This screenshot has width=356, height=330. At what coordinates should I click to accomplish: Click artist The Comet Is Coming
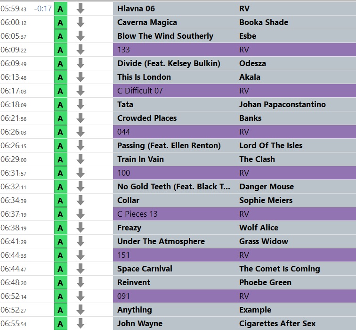(x=280, y=269)
